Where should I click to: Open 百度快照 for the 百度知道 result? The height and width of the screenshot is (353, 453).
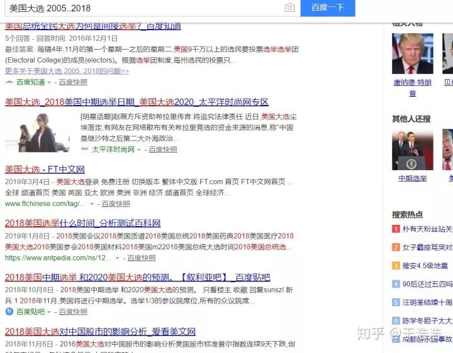[x=73, y=82]
